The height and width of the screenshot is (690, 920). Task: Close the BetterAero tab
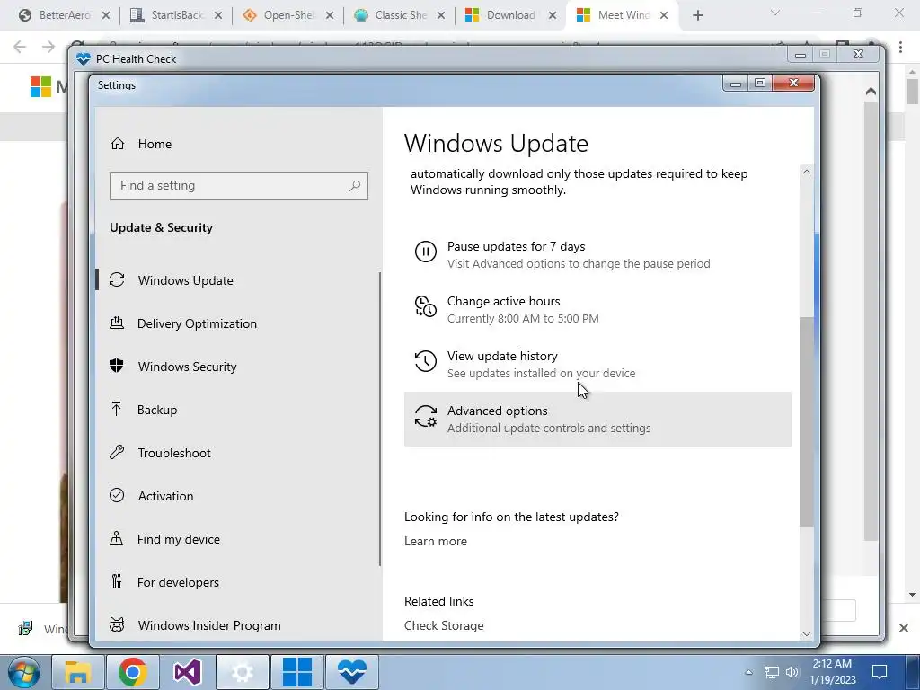[106, 16]
